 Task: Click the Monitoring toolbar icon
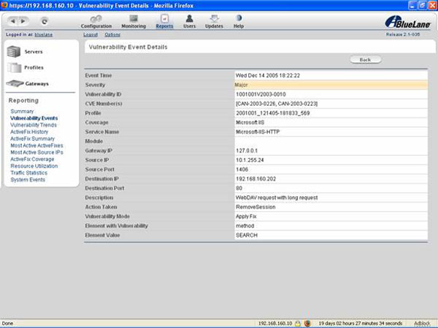tap(134, 20)
